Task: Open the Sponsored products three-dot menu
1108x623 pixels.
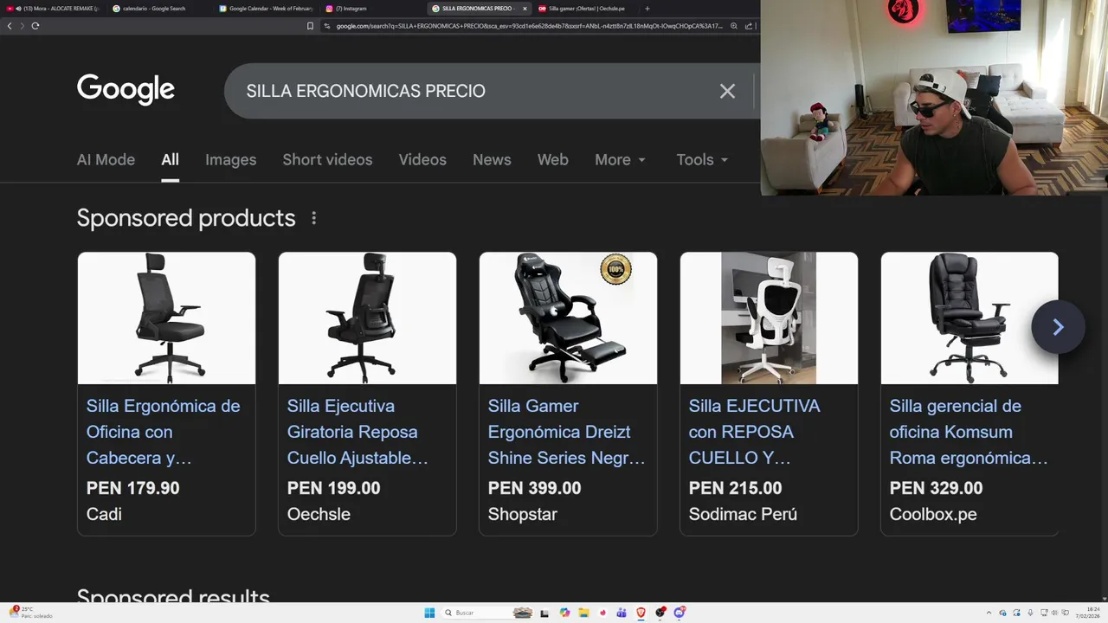Action: [x=313, y=218]
